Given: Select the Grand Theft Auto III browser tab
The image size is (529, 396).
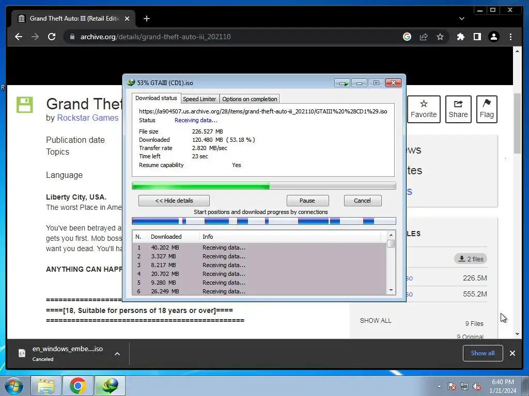Looking at the screenshot, I should tap(73, 19).
